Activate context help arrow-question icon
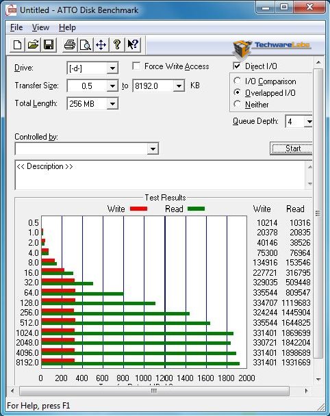 point(132,44)
